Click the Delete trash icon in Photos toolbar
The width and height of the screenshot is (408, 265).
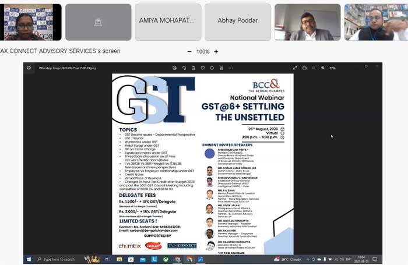[194, 68]
